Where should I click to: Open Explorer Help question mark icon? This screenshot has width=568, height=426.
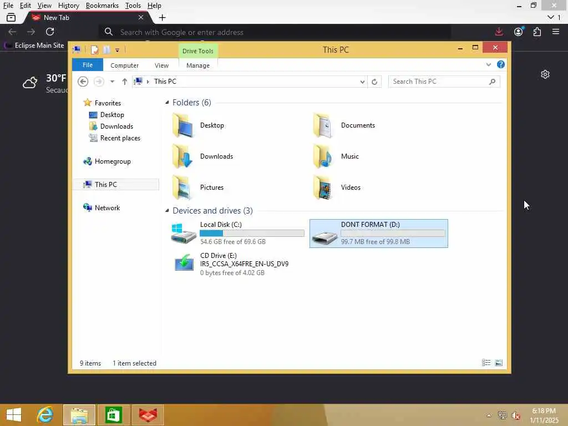point(501,64)
